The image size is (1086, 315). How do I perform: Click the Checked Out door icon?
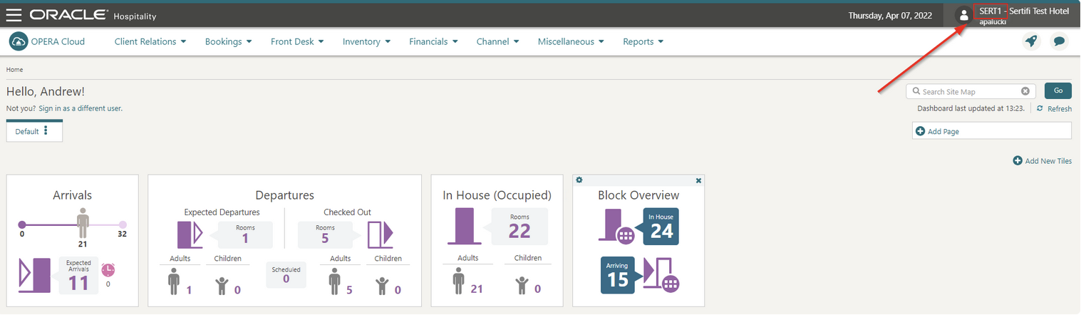pyautogui.click(x=380, y=234)
